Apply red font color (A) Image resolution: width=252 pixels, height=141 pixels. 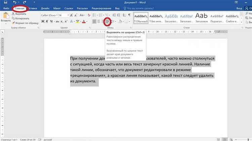[x=84, y=21]
